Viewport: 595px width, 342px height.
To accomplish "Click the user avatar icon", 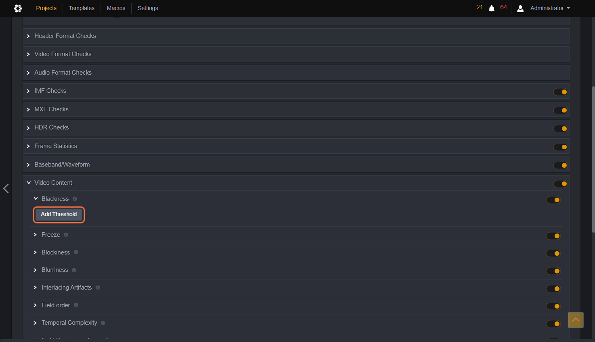I will 520,8.
